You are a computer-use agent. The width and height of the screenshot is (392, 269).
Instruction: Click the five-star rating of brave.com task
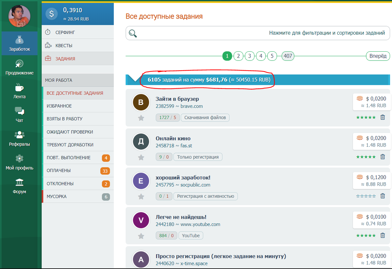[x=366, y=117]
